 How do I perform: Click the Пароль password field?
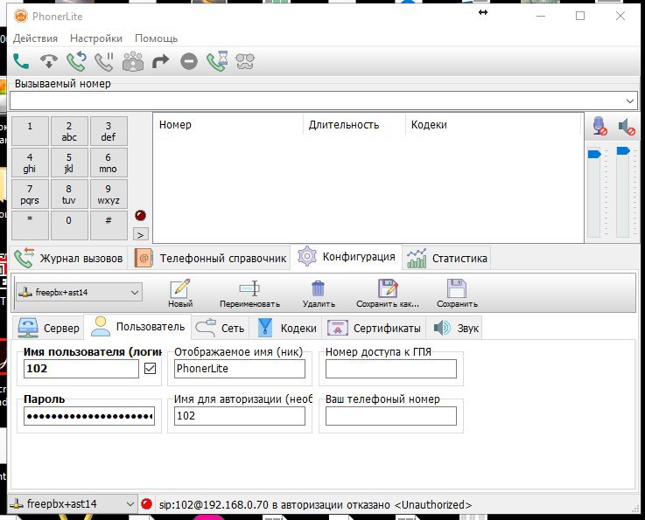point(89,416)
